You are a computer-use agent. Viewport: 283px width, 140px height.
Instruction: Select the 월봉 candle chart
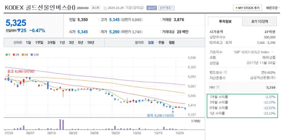click(172, 43)
